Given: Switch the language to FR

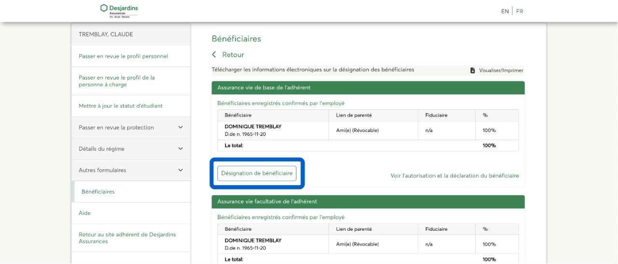Looking at the screenshot, I should (520, 11).
